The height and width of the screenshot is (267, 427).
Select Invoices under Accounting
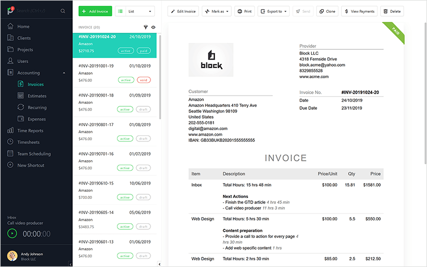(x=36, y=84)
